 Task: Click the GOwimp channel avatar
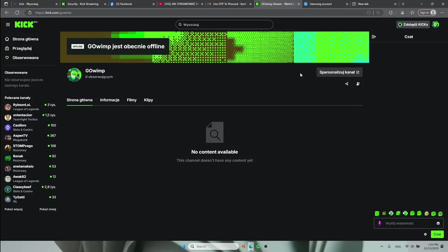(x=74, y=75)
